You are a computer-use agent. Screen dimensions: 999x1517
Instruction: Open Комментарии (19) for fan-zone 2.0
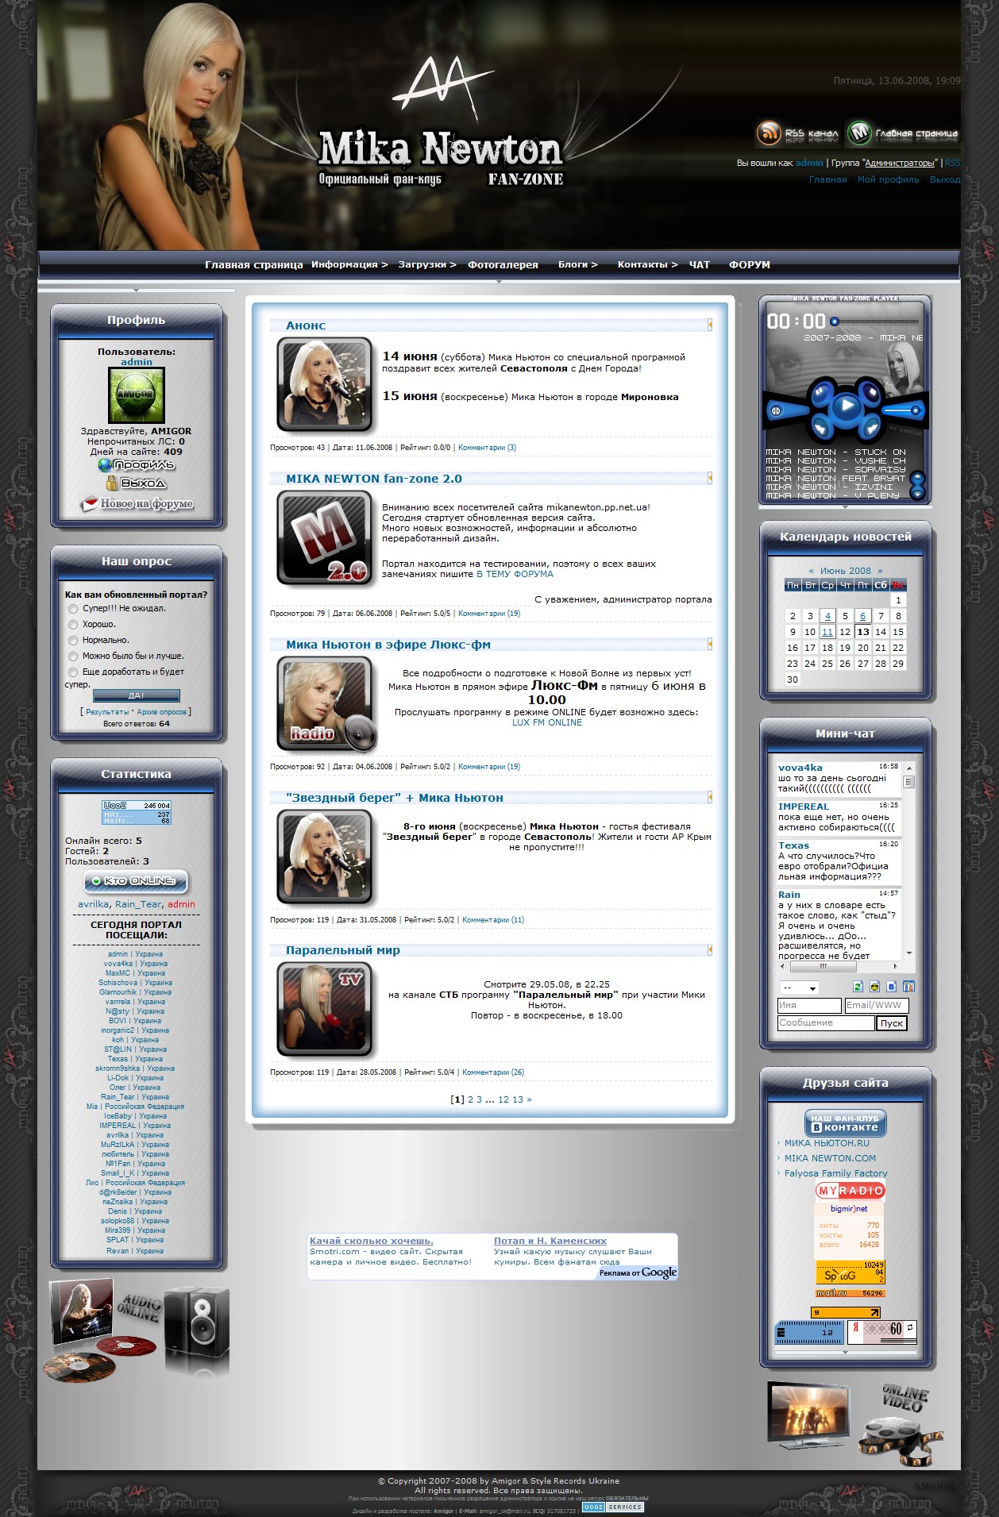tap(489, 613)
